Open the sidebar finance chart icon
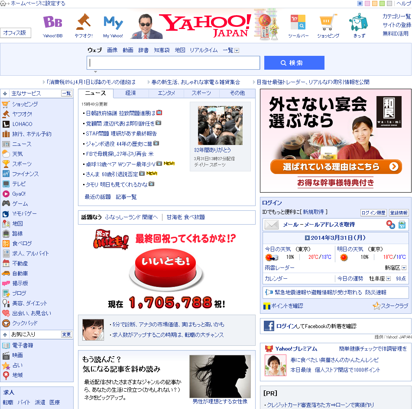This screenshot has width=412, height=409. (x=6, y=174)
